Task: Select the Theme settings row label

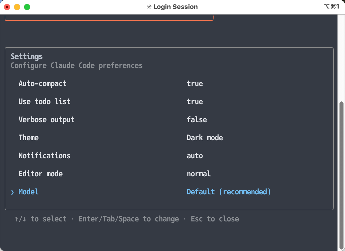Action: (x=29, y=138)
